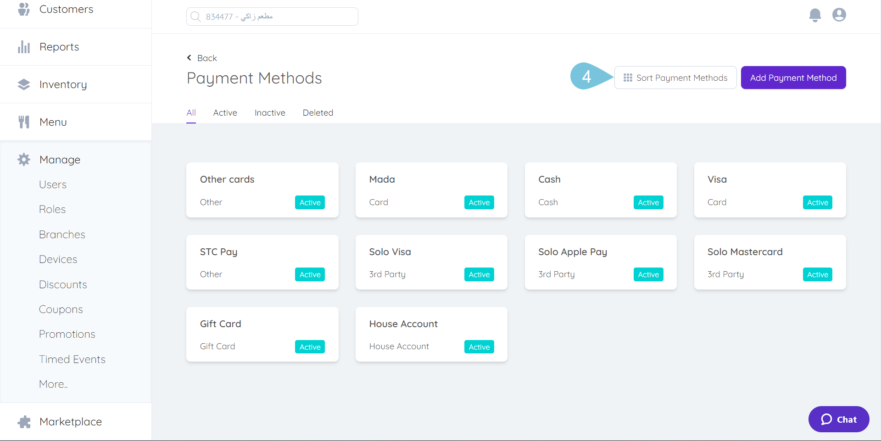Open the Menu section
Image resolution: width=881 pixels, height=441 pixels.
[53, 122]
